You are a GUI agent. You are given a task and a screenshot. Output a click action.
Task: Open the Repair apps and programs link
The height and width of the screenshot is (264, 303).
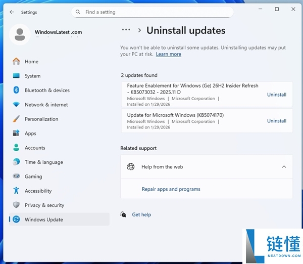(171, 189)
